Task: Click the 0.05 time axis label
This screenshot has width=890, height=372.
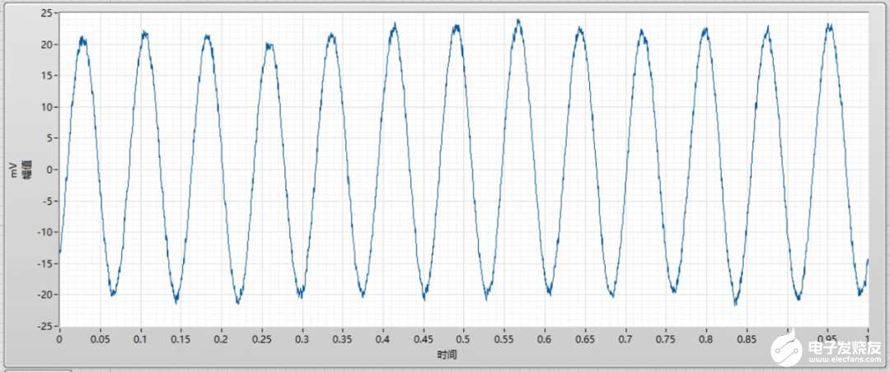Action: click(x=101, y=339)
